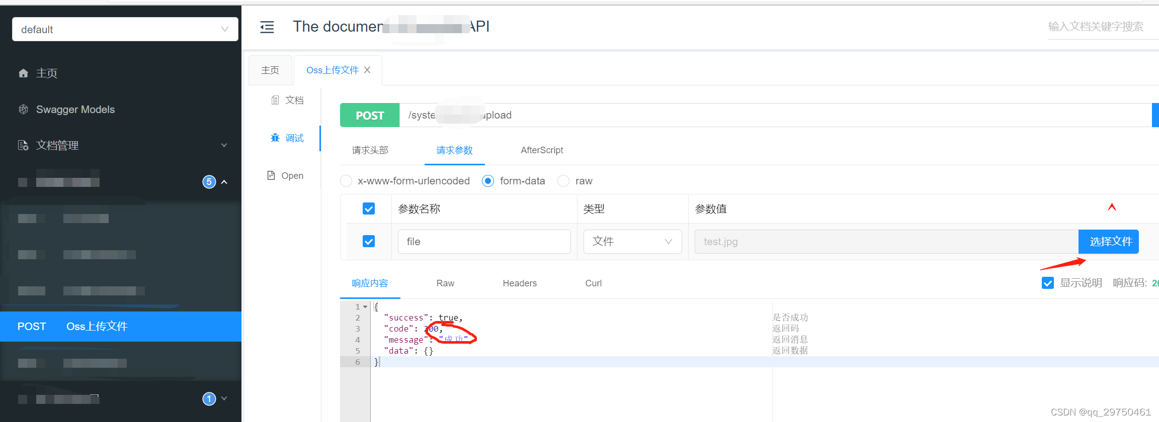Select POST Oss上传文件 in sidebar
This screenshot has width=1159, height=422.
[121, 327]
